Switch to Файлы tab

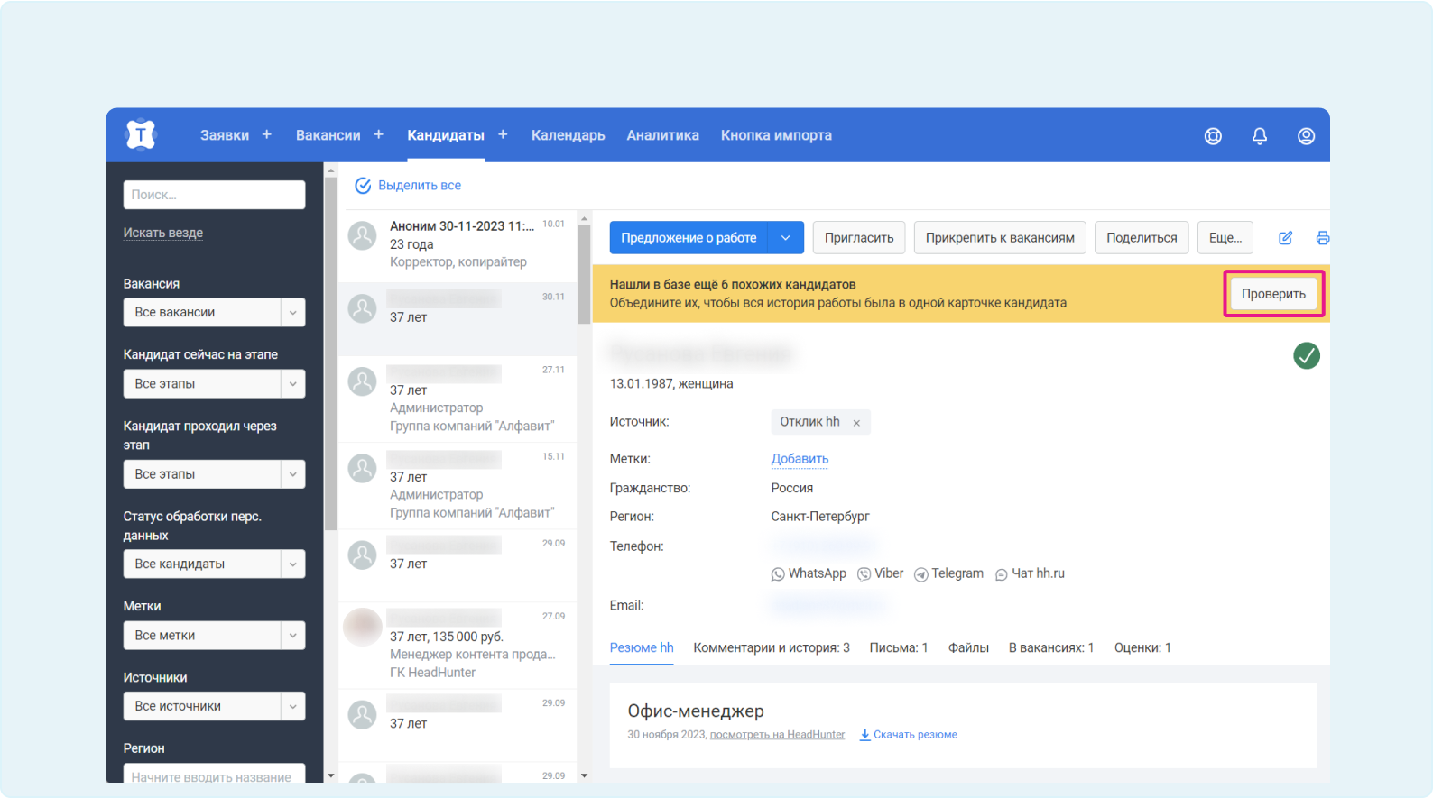pos(968,647)
